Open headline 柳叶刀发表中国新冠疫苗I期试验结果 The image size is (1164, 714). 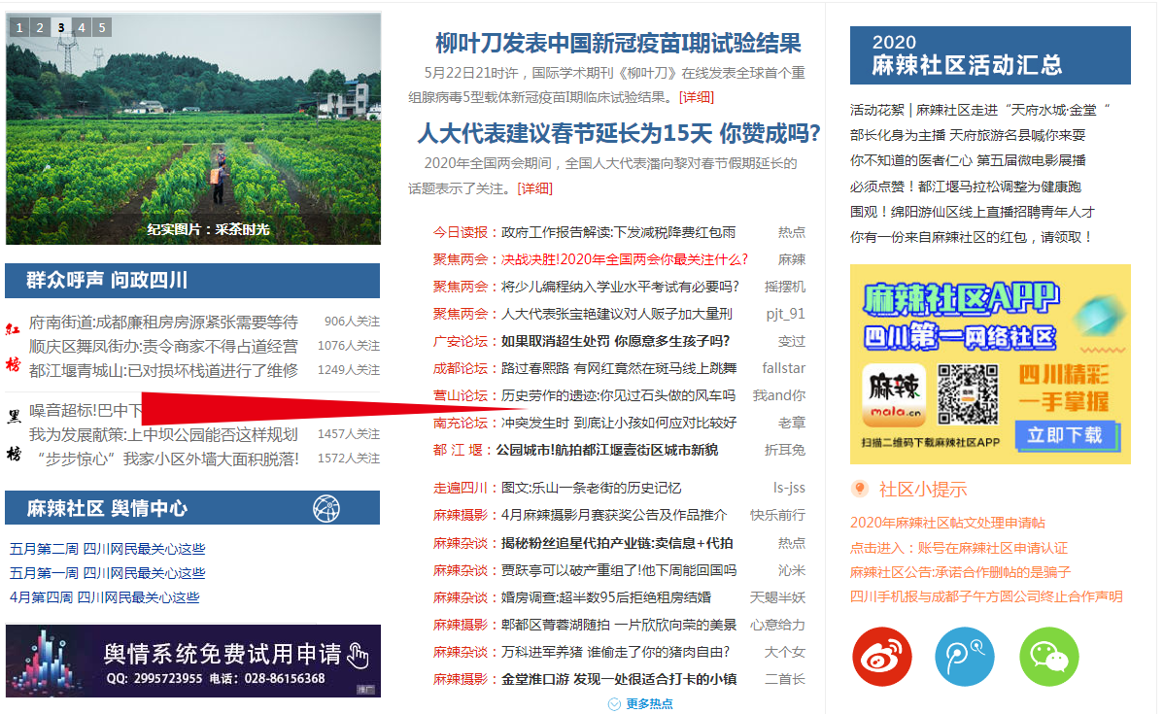click(x=618, y=44)
